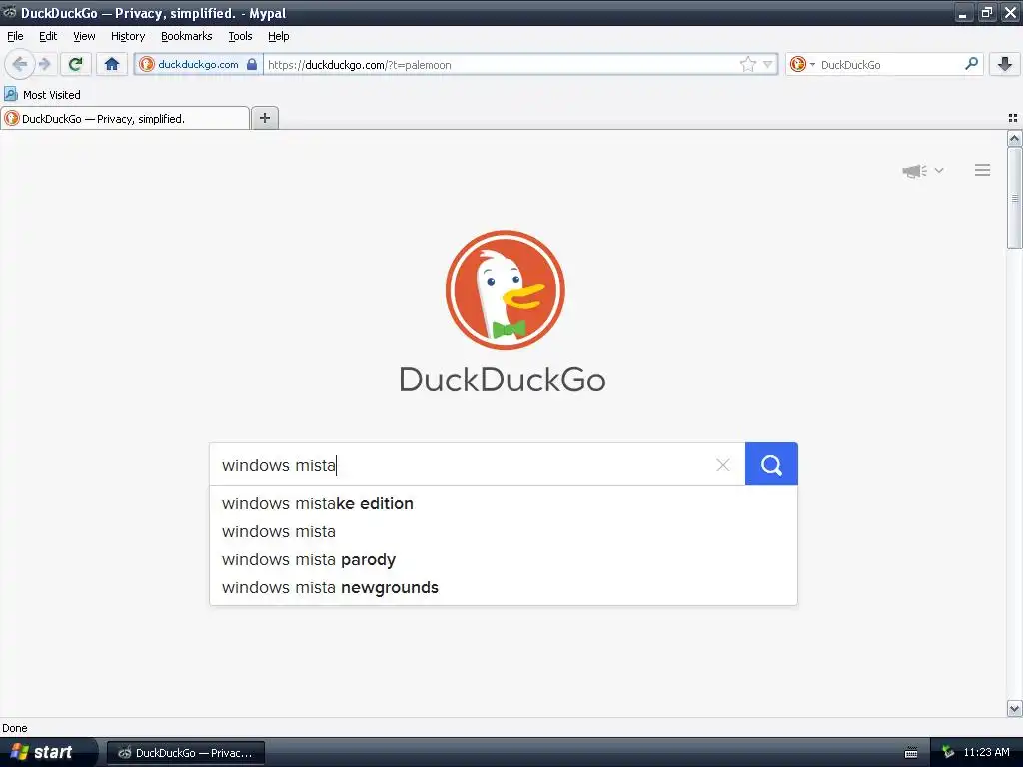Go back with the Back arrow button
1023x767 pixels.
pos(19,64)
